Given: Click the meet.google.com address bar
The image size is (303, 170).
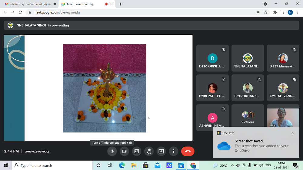Looking at the screenshot, I should tap(121, 12).
